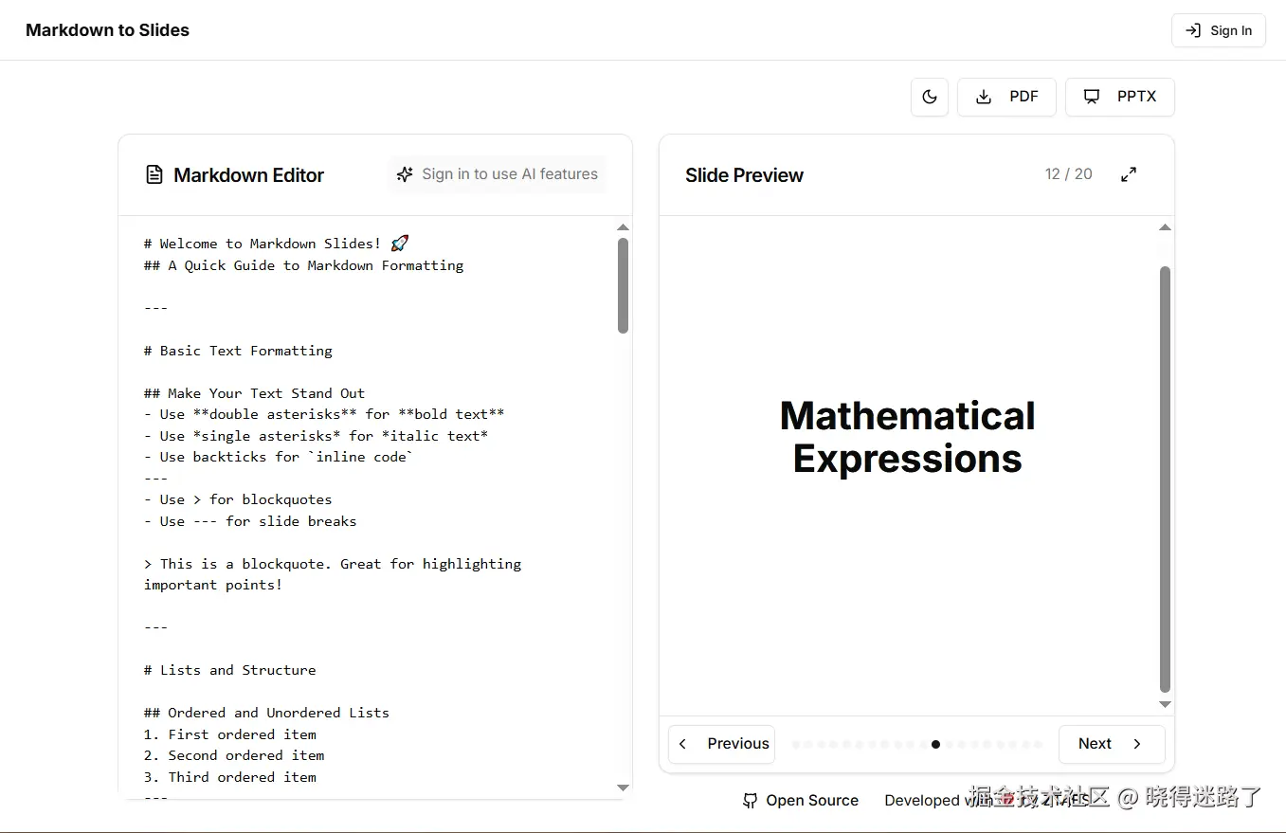Image resolution: width=1286 pixels, height=833 pixels.
Task: Click the slide preview scrollbar down arrow
Action: pos(1165,704)
